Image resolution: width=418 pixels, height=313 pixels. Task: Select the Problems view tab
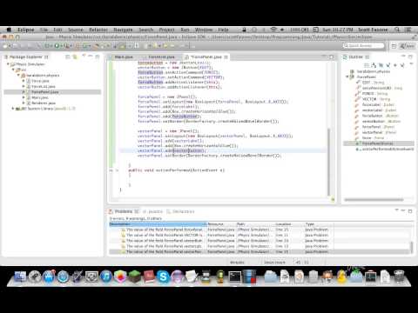click(123, 211)
